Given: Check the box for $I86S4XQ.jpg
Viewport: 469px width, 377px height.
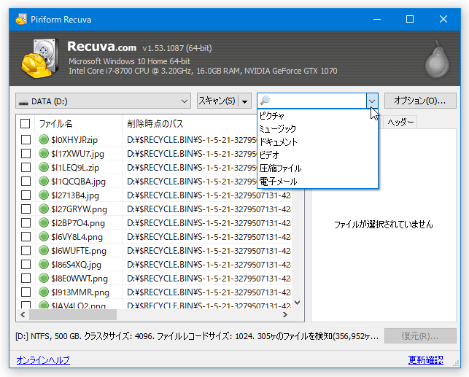Looking at the screenshot, I should [x=26, y=264].
